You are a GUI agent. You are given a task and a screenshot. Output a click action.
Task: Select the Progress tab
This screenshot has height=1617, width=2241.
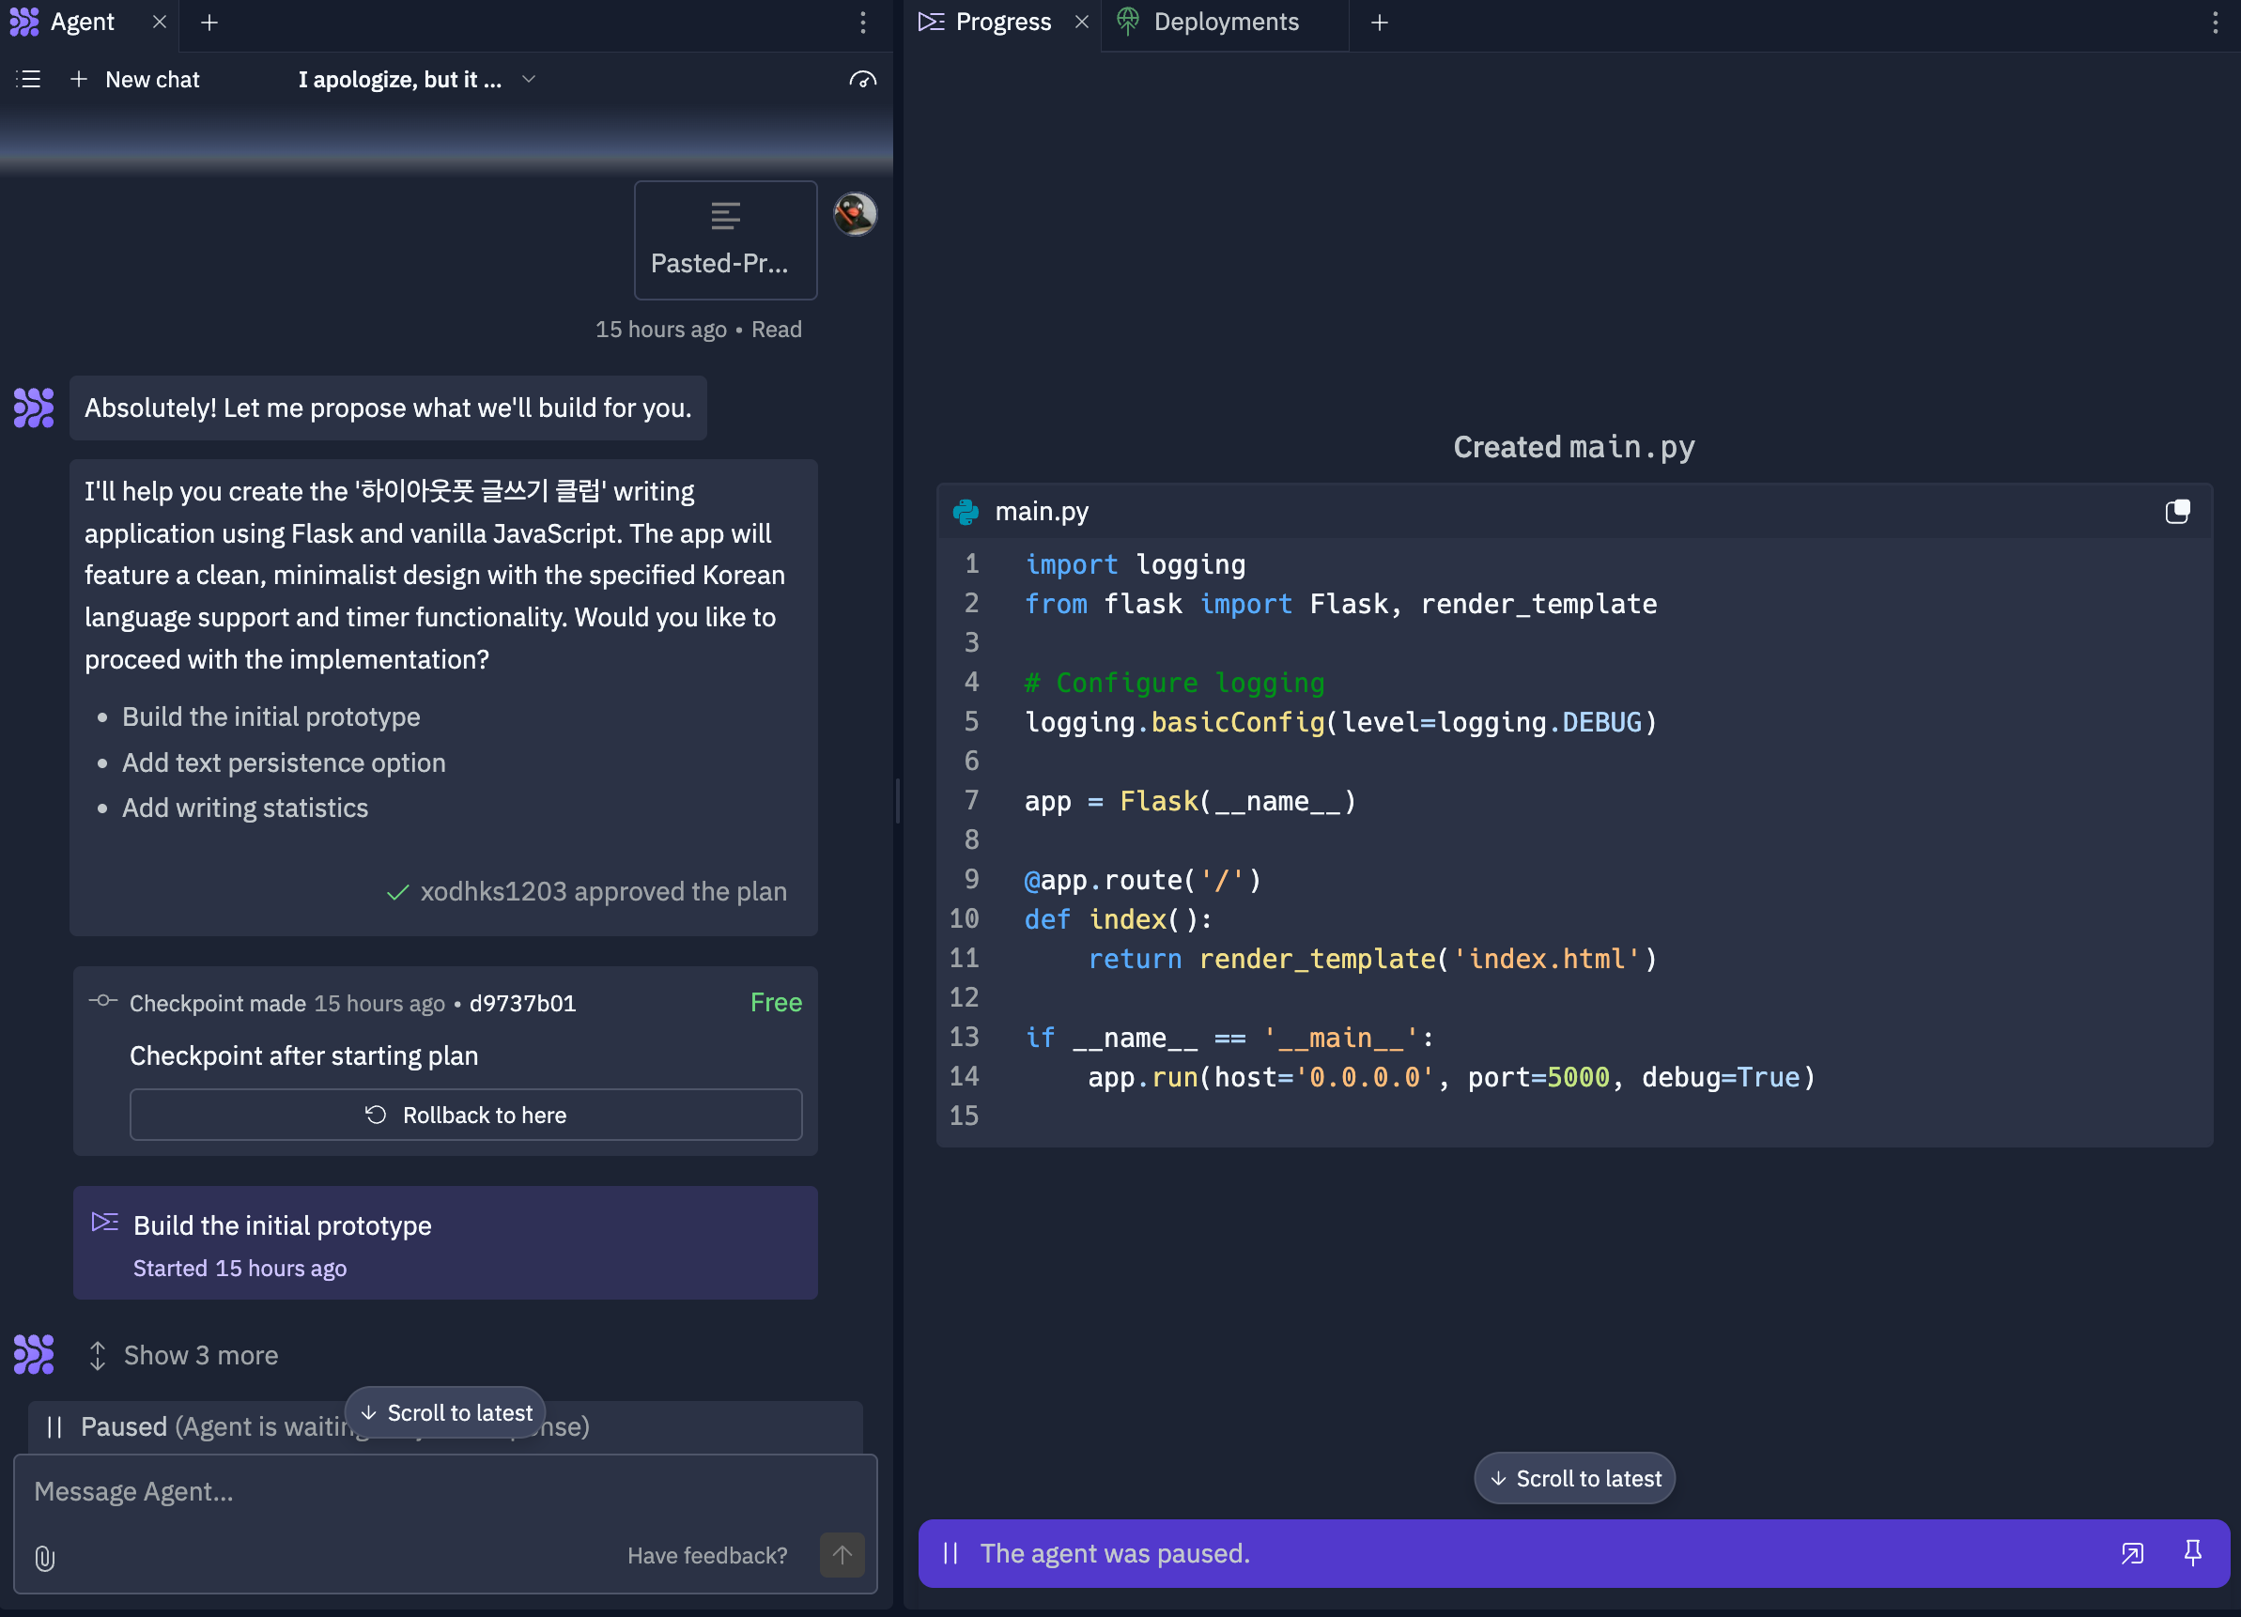(x=1002, y=22)
